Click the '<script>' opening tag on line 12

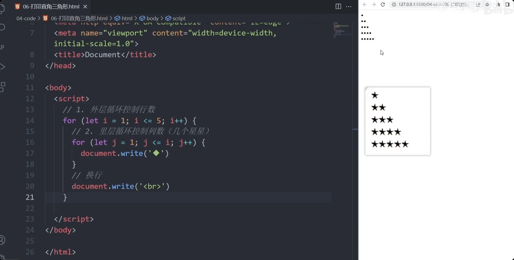[72, 98]
